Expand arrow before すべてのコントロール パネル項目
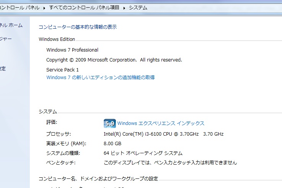 point(44,8)
